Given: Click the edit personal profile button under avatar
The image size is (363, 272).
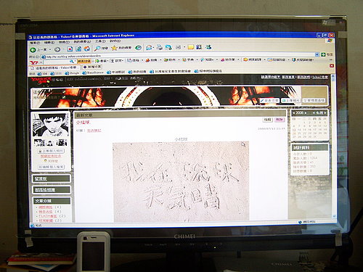Looking at the screenshot, I should coord(51,167).
